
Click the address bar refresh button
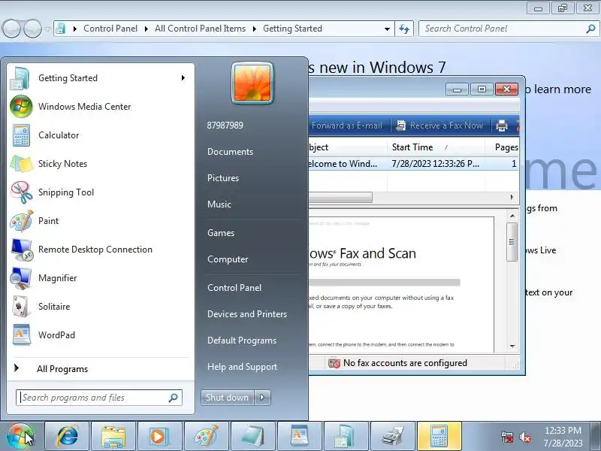[404, 29]
